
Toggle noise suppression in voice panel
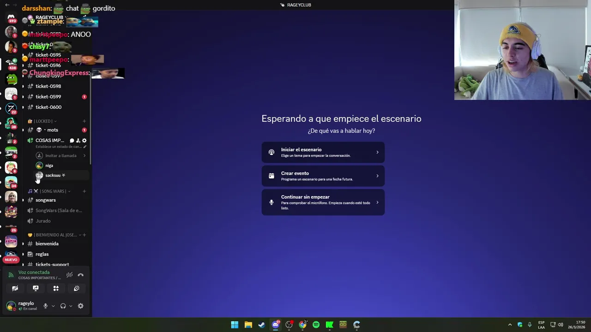click(x=69, y=275)
